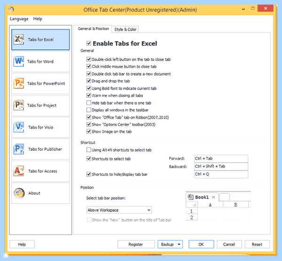
Task: Click the empty new tab in preview
Action: 224,197
